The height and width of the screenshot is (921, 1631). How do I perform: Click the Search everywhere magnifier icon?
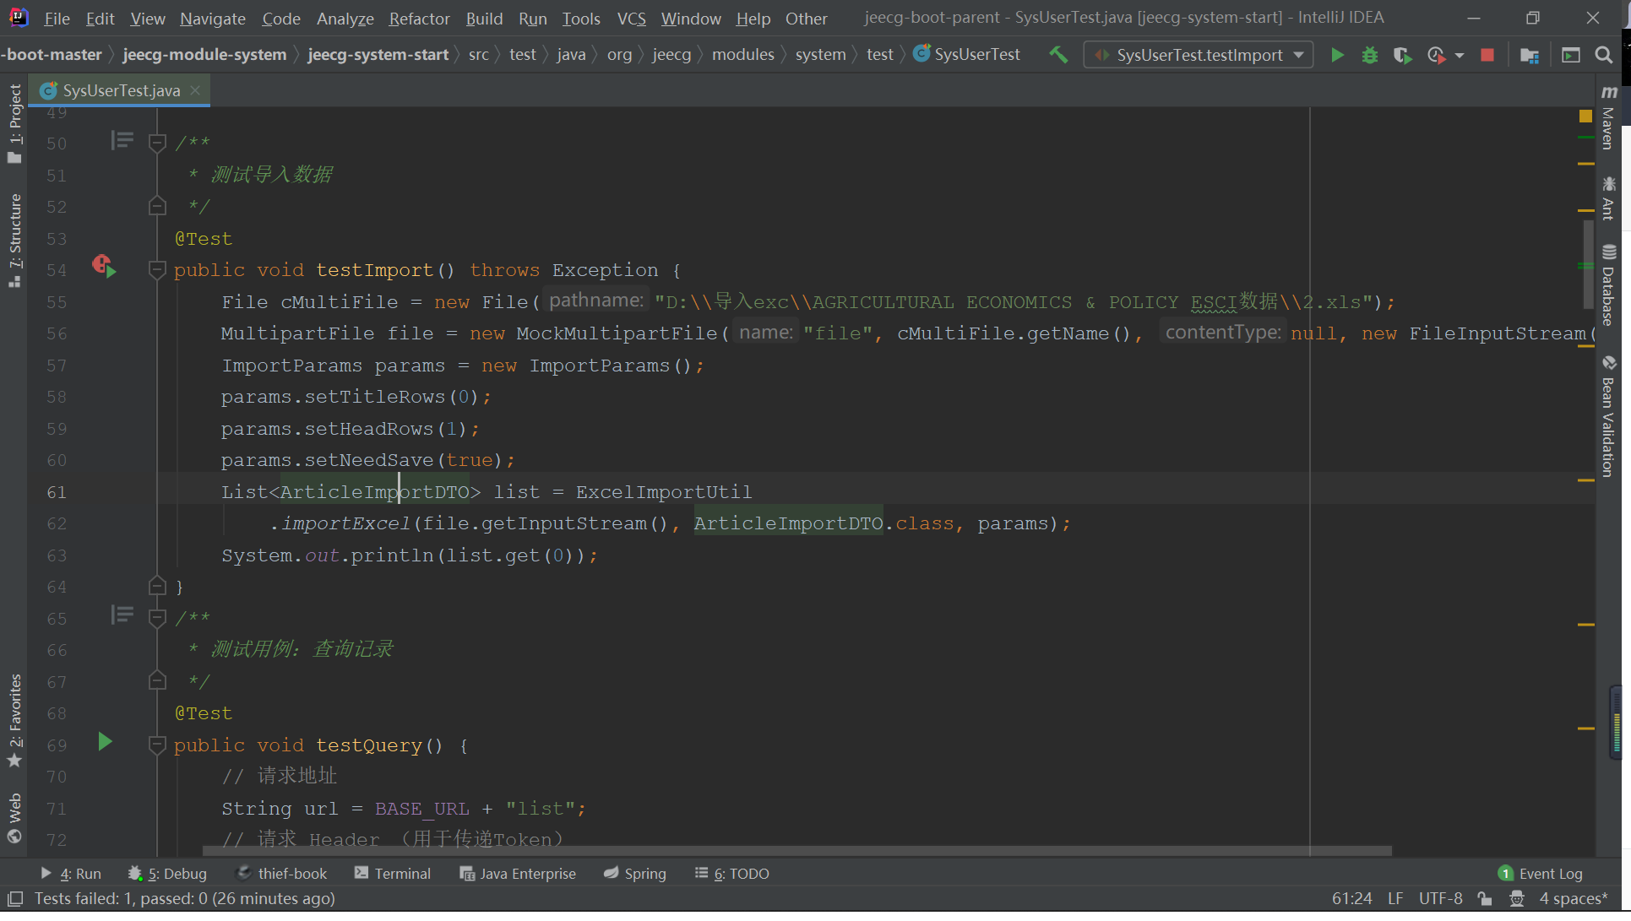pos(1605,55)
